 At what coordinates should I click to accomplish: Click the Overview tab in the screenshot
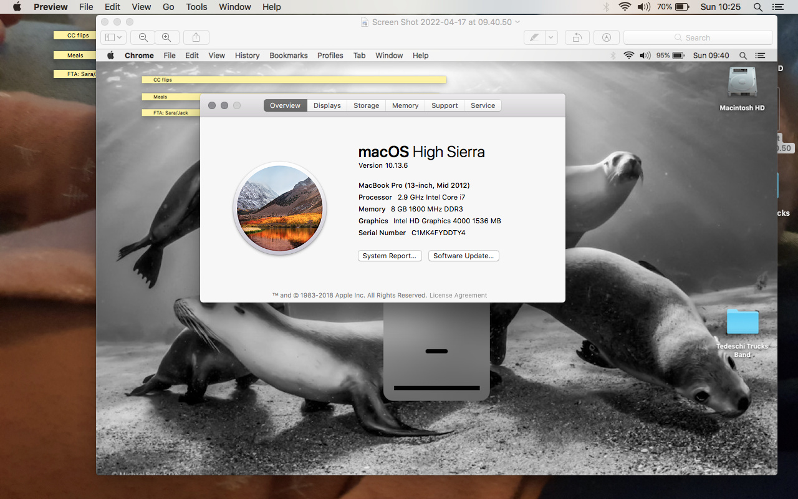pyautogui.click(x=286, y=105)
